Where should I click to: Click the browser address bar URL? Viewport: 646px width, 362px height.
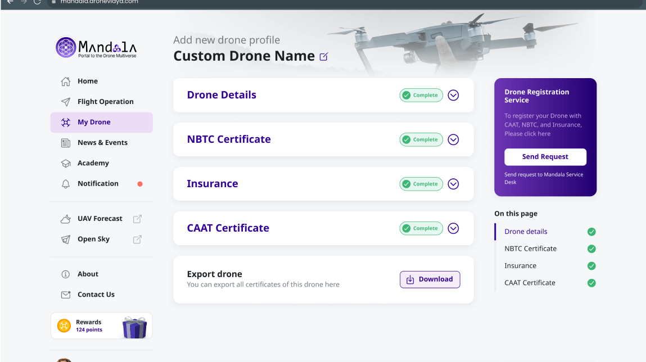(x=99, y=2)
